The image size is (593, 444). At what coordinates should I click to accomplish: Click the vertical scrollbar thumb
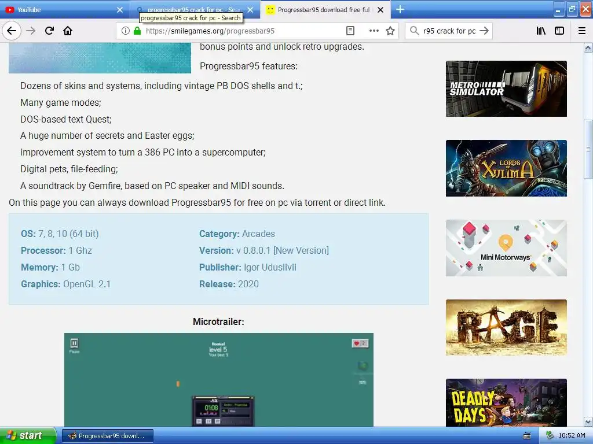[588, 149]
